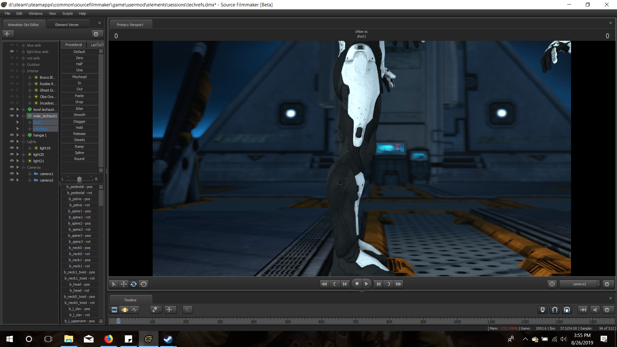This screenshot has width=617, height=347.
Task: Collapse the Cameras group in tree
Action: [23, 167]
